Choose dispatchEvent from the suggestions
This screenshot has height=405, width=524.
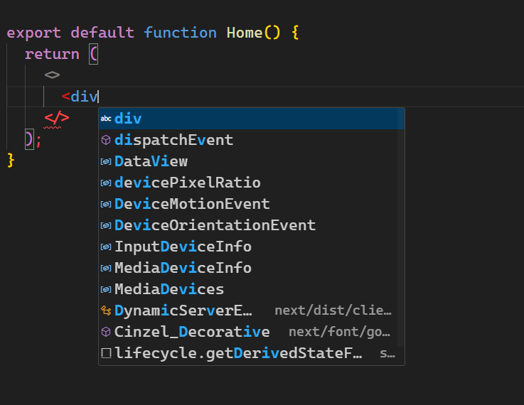pos(251,140)
